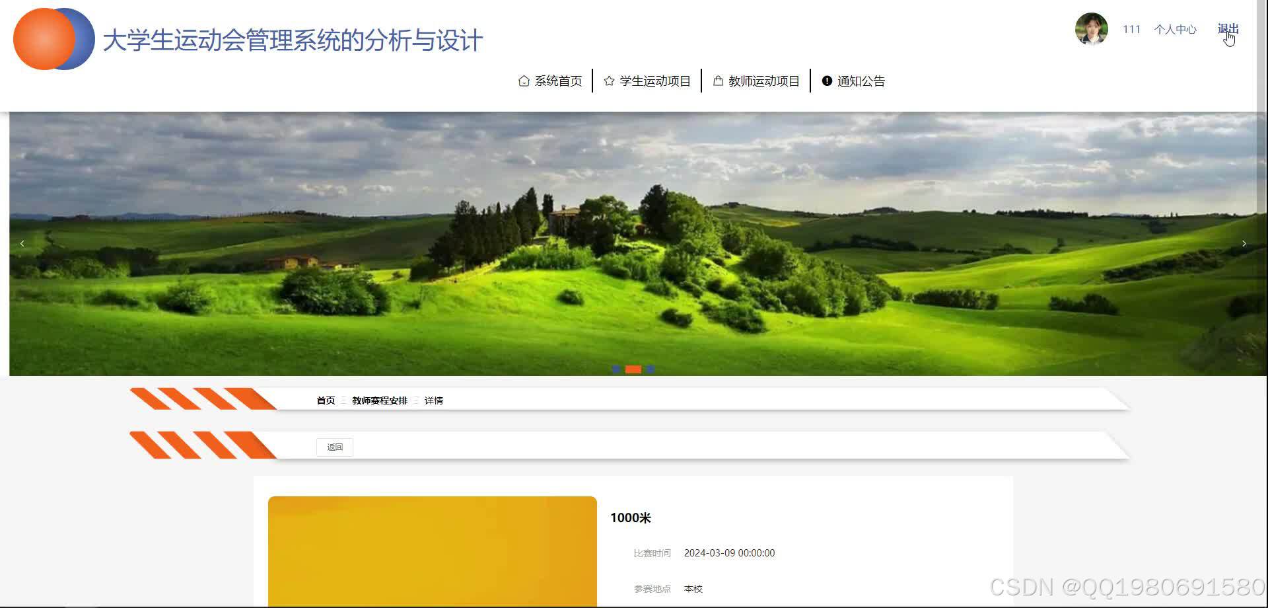Click the 1000米 event title

[631, 518]
